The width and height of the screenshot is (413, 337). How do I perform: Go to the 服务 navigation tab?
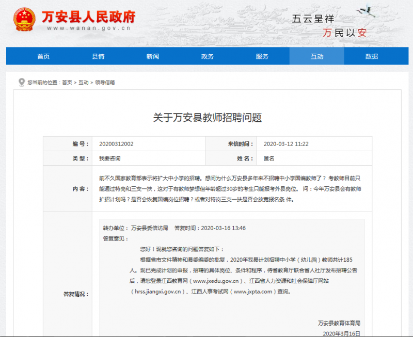[x=262, y=56]
